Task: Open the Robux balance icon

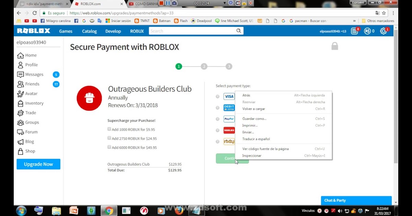Action: 367,31
